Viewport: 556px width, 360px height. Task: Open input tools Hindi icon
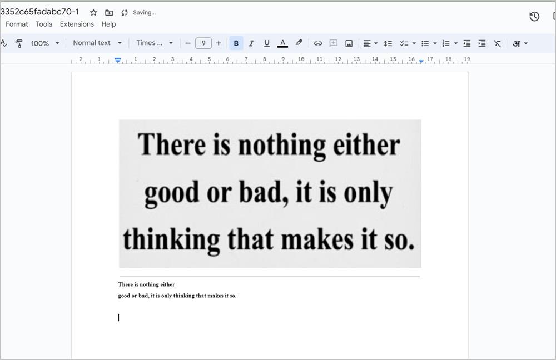point(517,43)
